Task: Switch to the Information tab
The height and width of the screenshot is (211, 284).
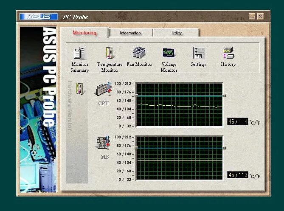Action: point(130,33)
